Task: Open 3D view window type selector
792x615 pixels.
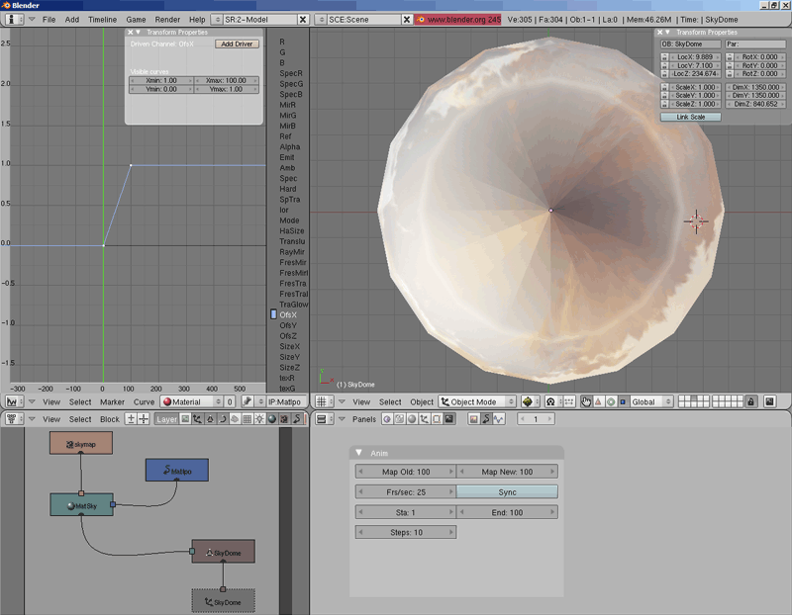Action: [x=324, y=401]
